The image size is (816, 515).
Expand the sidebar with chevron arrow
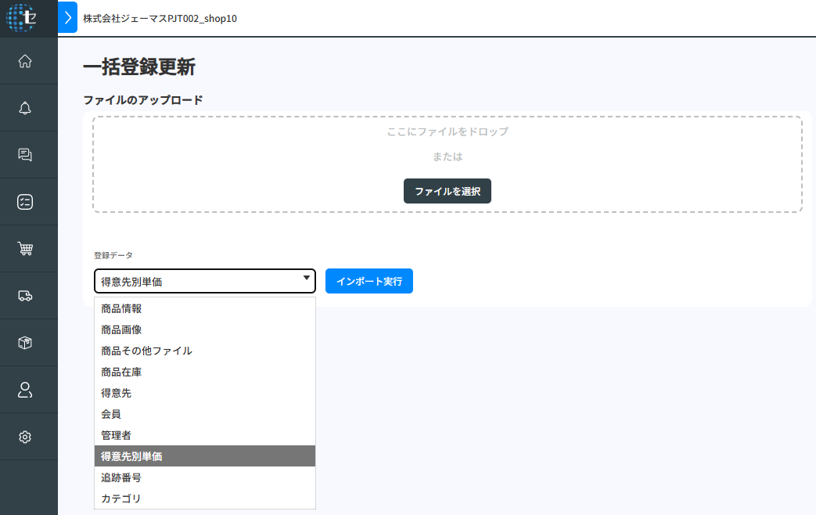click(x=68, y=17)
